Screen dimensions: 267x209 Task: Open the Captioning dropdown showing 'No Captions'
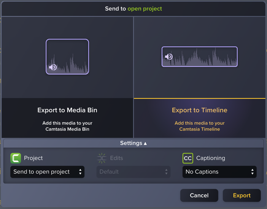coord(219,172)
